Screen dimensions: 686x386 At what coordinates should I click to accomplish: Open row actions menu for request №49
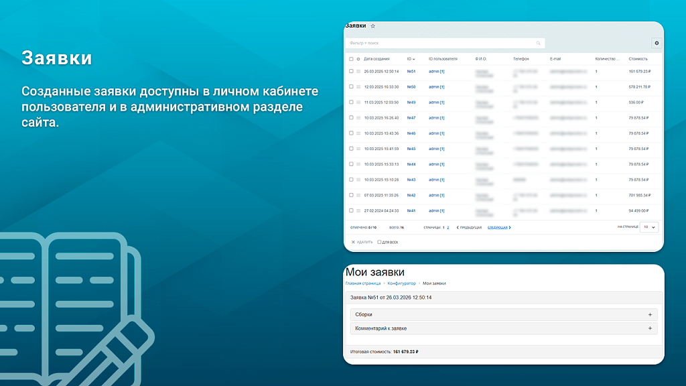pyautogui.click(x=358, y=103)
